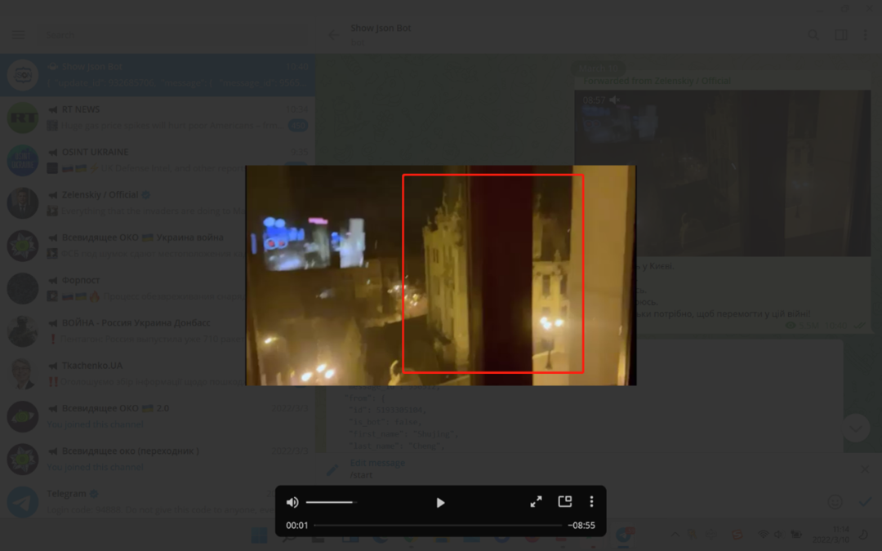Adjust the video volume slider
This screenshot has width=882, height=551.
pos(331,503)
